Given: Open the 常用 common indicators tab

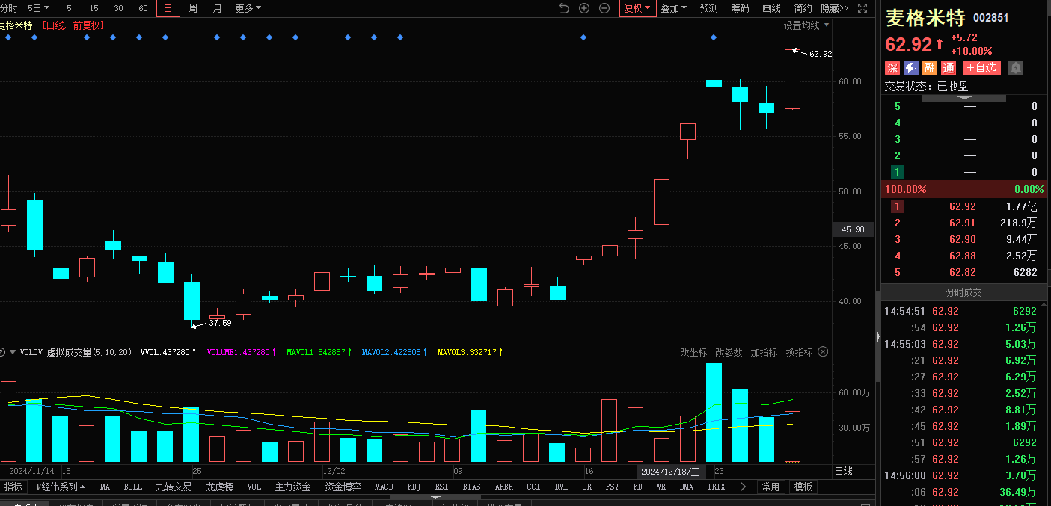Looking at the screenshot, I should click(x=770, y=487).
